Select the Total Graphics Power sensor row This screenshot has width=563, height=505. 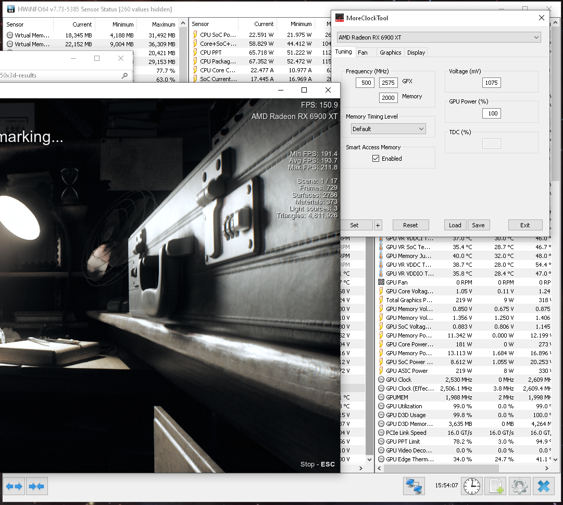(x=464, y=300)
